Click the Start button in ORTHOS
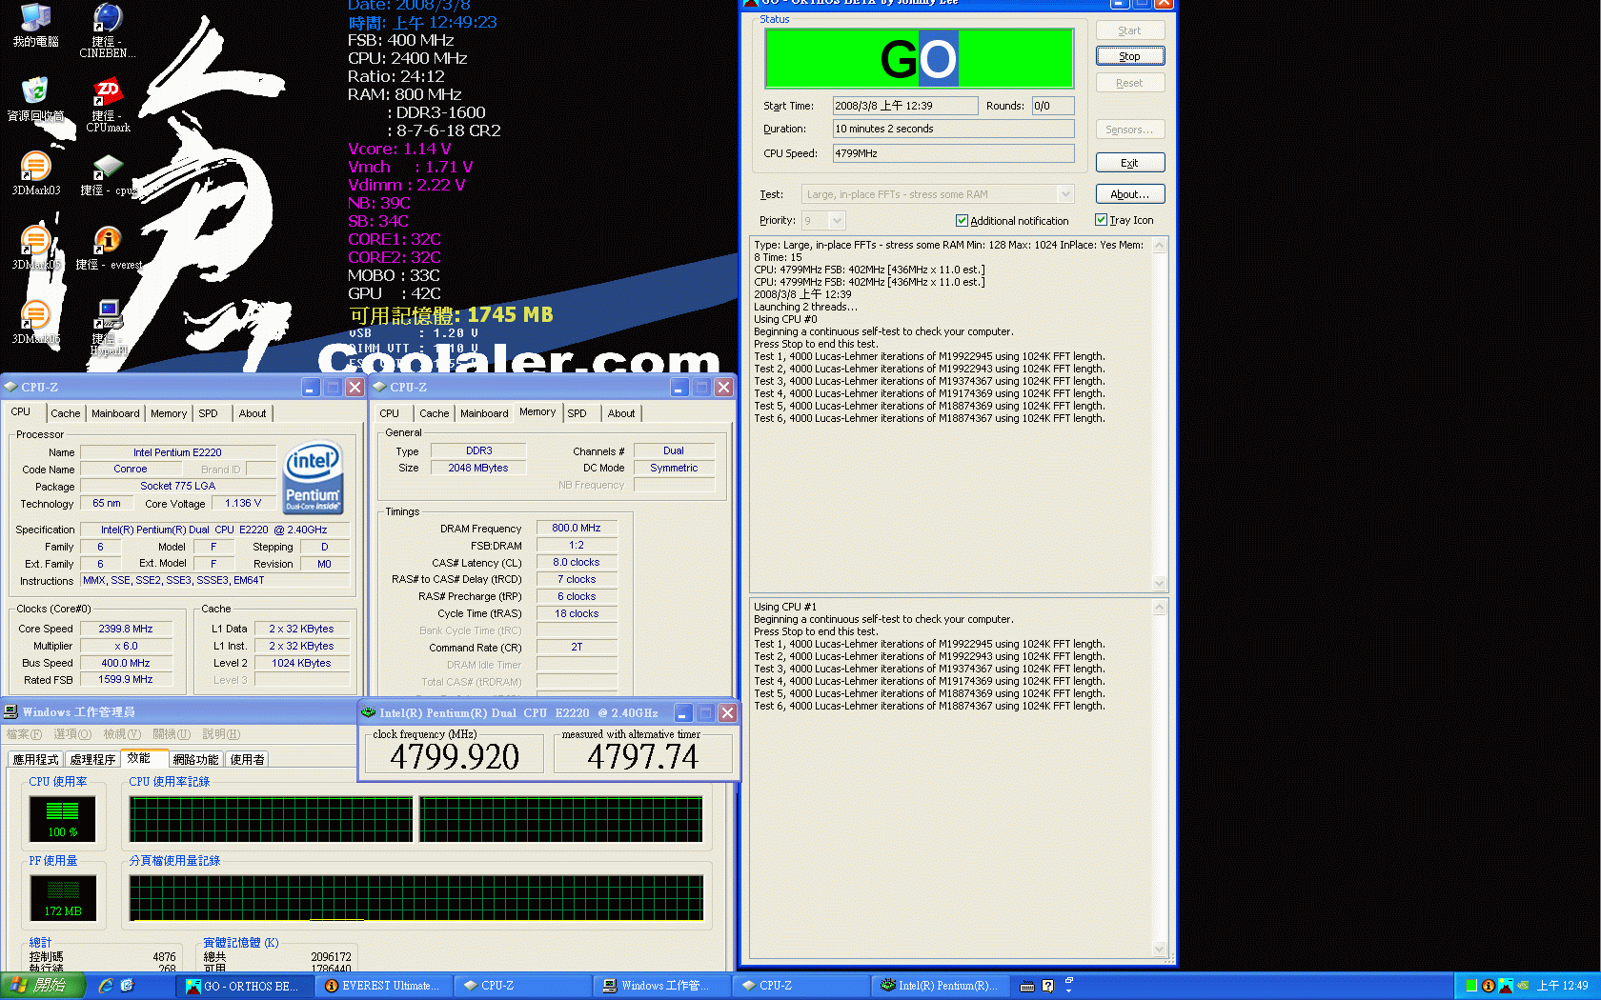This screenshot has width=1601, height=1000. click(1129, 30)
